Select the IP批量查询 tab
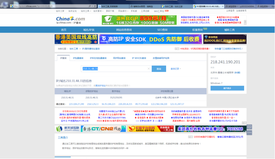 [x=78, y=58]
